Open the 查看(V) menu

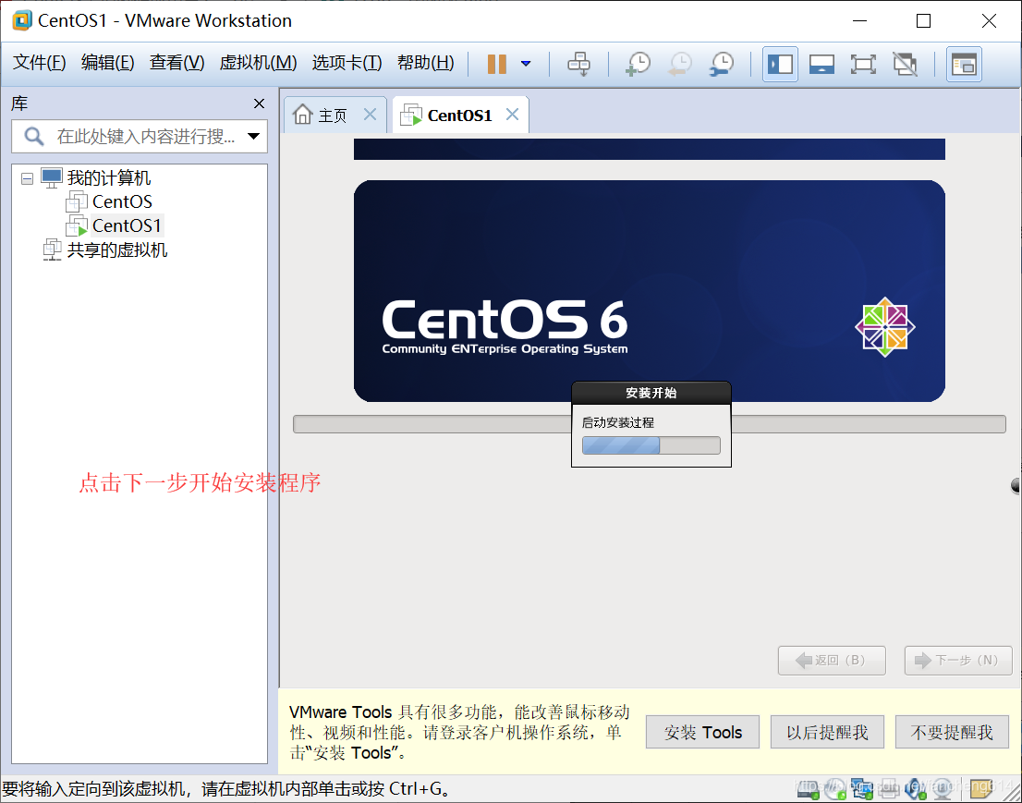point(176,63)
